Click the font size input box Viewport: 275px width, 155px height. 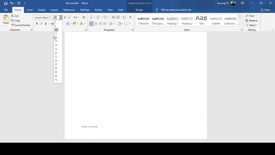(x=57, y=17)
